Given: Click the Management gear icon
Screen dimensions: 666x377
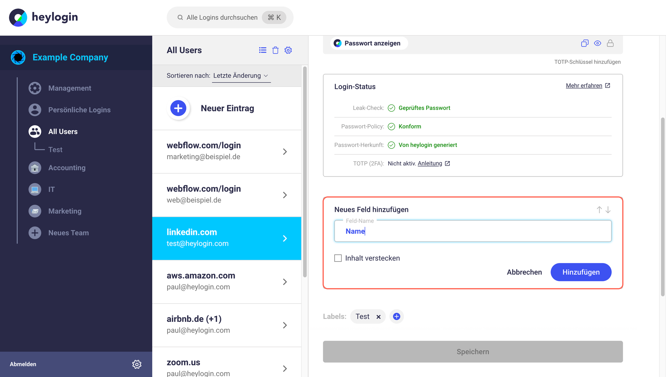Looking at the screenshot, I should 35,88.
